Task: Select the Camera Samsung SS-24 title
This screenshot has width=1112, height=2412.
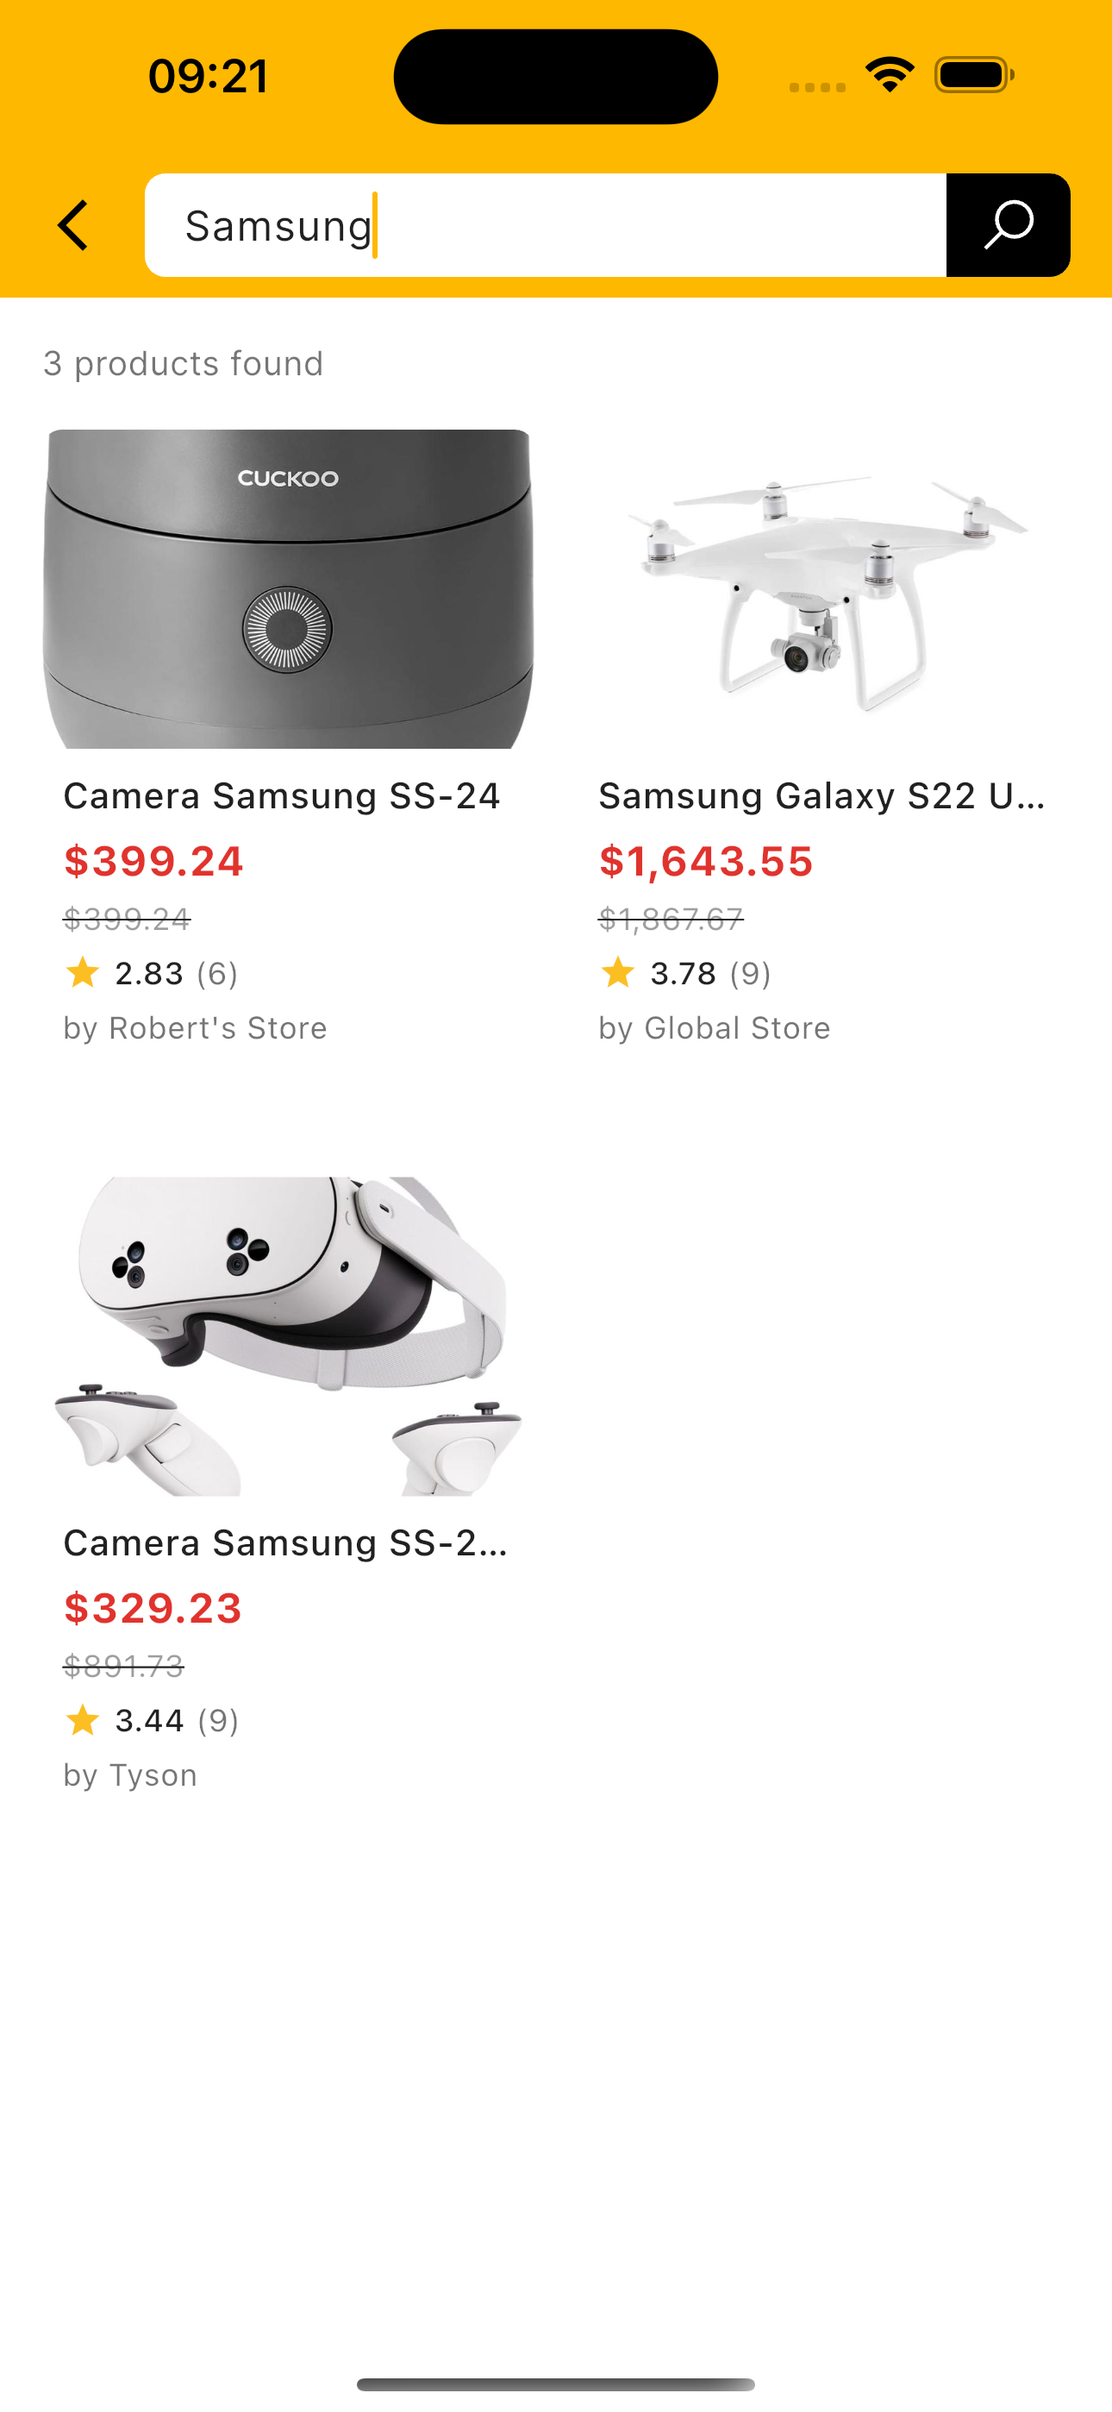Action: click(x=282, y=796)
